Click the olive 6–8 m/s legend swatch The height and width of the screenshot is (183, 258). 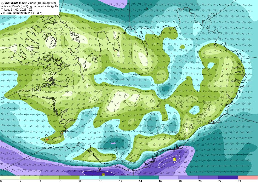pos(69,178)
